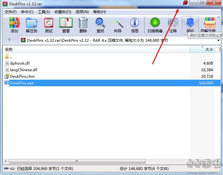Viewport: 223px width, 175px height.
Task: Open the File (文件) menu
Action: [11, 12]
